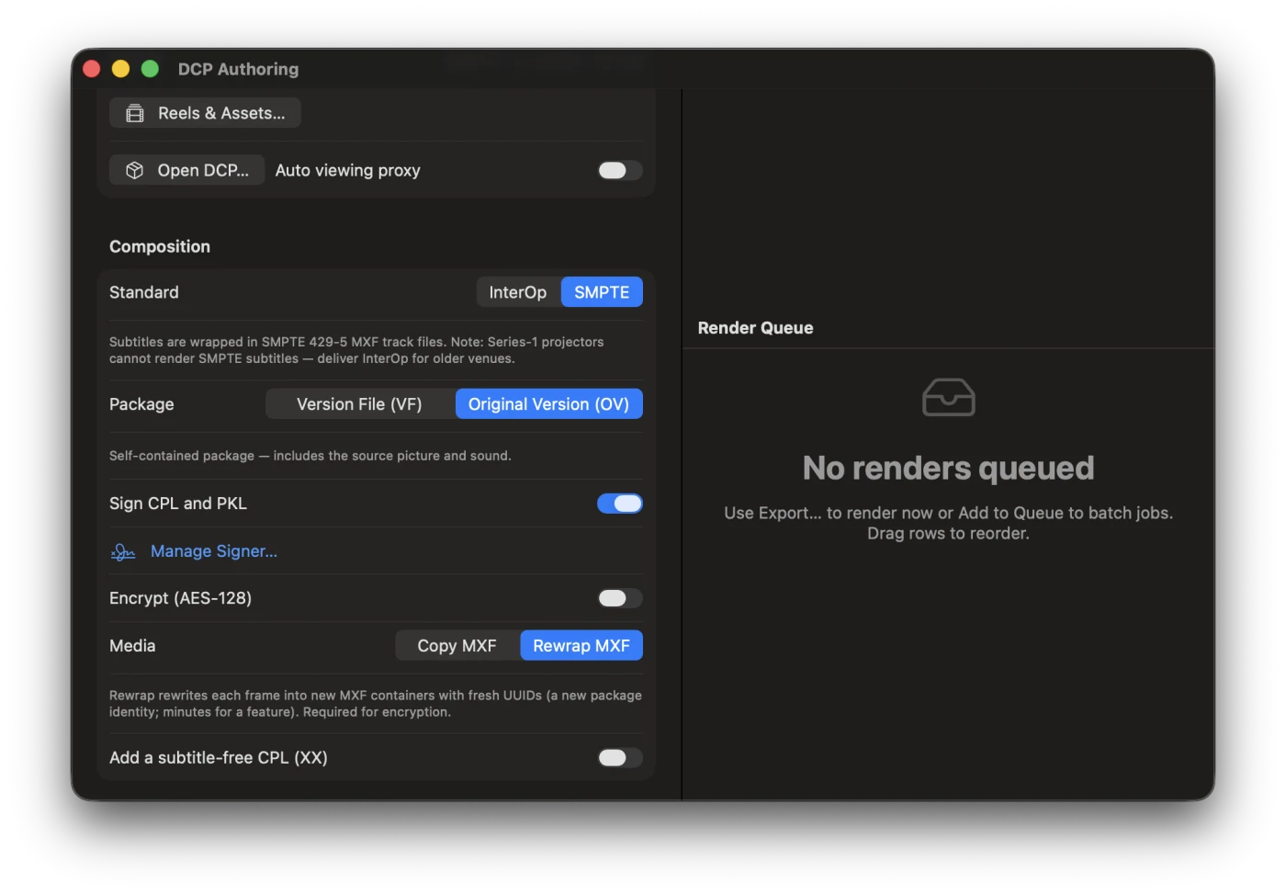
Task: Choose the Version File (VF) package
Action: (x=360, y=404)
